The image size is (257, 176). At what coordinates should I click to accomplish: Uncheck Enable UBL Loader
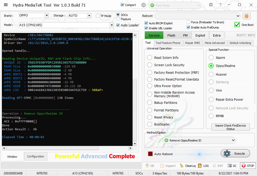(146, 28)
